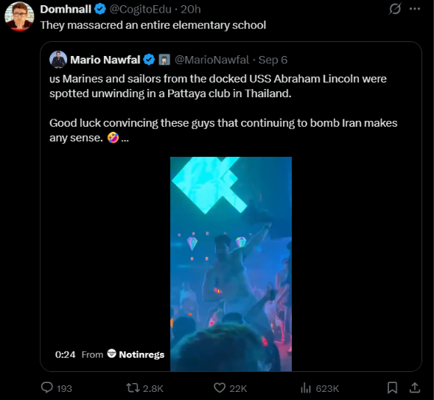Screen dimensions: 434x400
Task: Click the Grok slashed-circle icon
Action: pyautogui.click(x=394, y=9)
